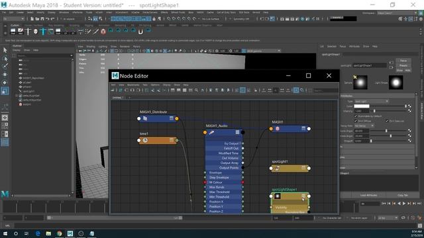Toggle Illuminates by Default checkbox

tap(356, 116)
